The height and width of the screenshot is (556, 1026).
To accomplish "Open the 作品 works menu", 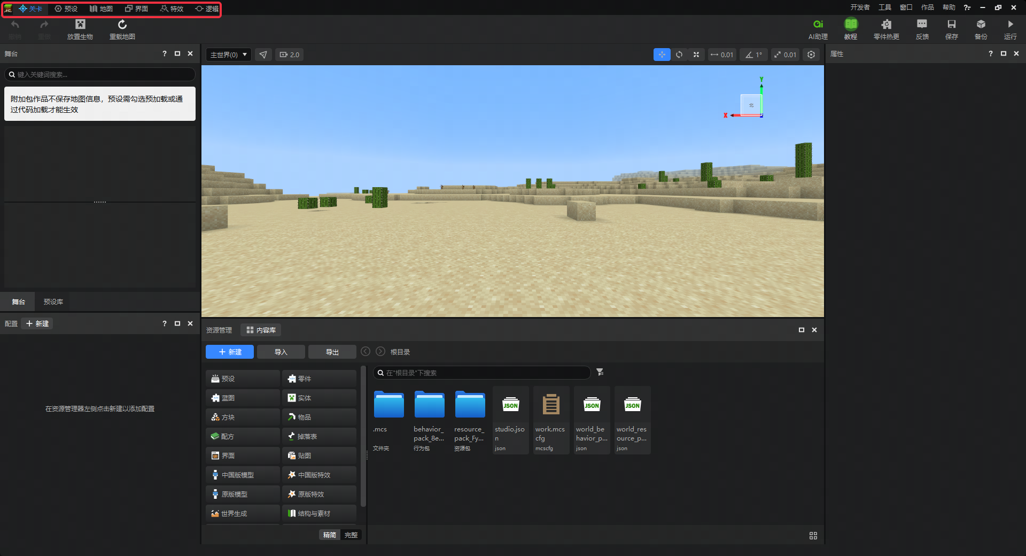I will pyautogui.click(x=928, y=7).
